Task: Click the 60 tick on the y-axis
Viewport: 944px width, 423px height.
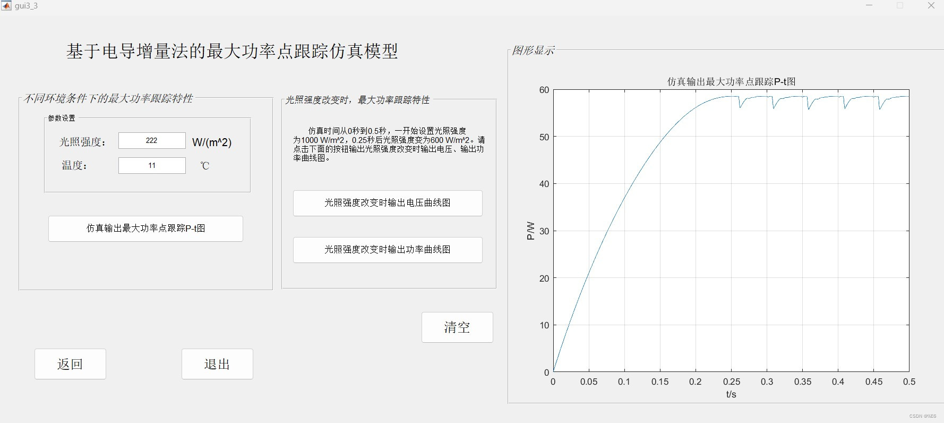Action: point(544,90)
